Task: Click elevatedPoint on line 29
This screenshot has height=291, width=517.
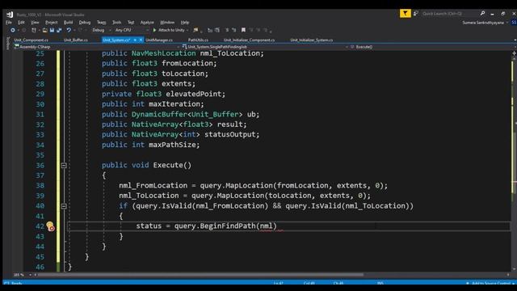Action: pyautogui.click(x=194, y=94)
